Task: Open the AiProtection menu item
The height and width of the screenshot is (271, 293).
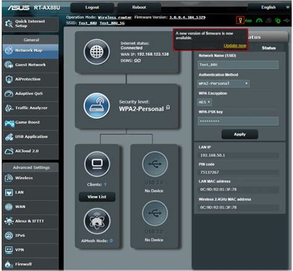Action: click(x=30, y=79)
